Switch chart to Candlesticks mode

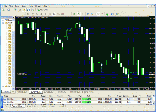point(79,14)
